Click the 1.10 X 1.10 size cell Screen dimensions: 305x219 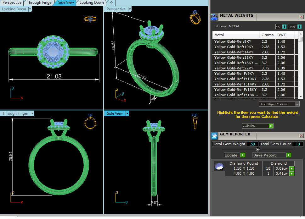[244, 168]
